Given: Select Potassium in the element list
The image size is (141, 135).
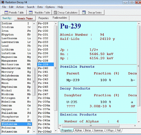Looking at the screenshot, I should tap(16, 131).
